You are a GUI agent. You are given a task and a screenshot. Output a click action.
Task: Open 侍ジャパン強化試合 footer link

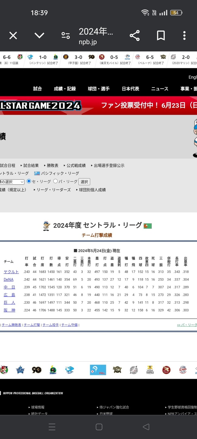pos(114,407)
